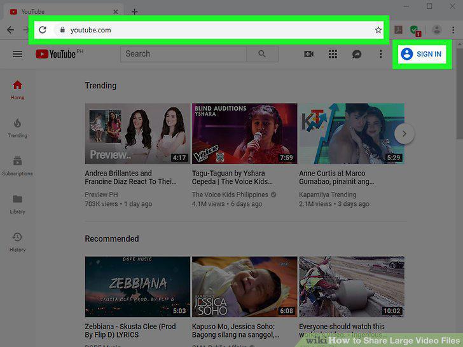Open YouTube settings three-dot menu
463x347 pixels.
[381, 54]
